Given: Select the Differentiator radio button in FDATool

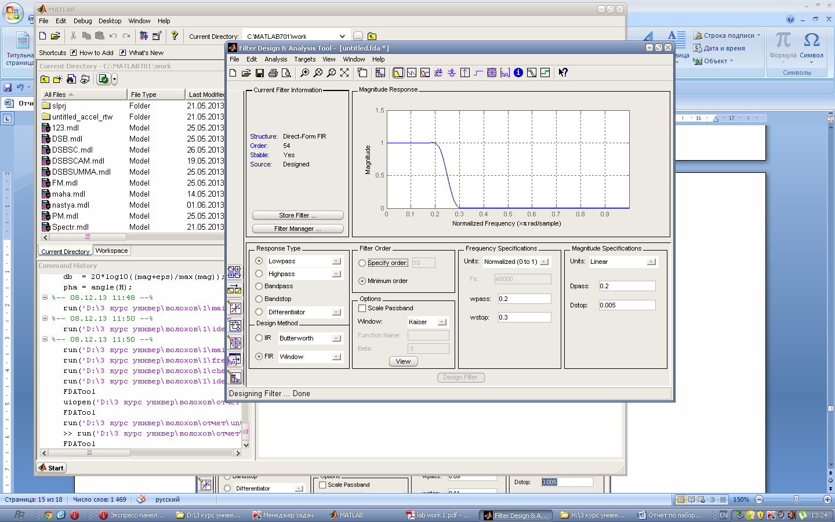Looking at the screenshot, I should click(259, 312).
